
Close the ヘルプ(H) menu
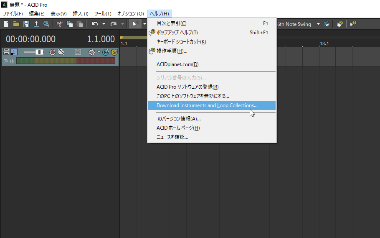tap(160, 14)
